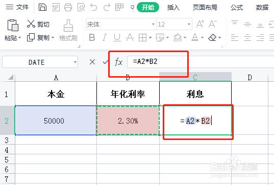Screen dimensions: 274x185
Task: Select row 1 header
Action: pyautogui.click(x=7, y=94)
